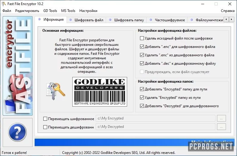
Task: Click the app icon in title bar
Action: click(x=4, y=4)
